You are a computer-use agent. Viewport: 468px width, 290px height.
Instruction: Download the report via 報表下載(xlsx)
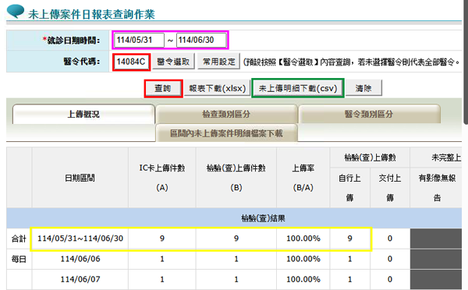(218, 88)
